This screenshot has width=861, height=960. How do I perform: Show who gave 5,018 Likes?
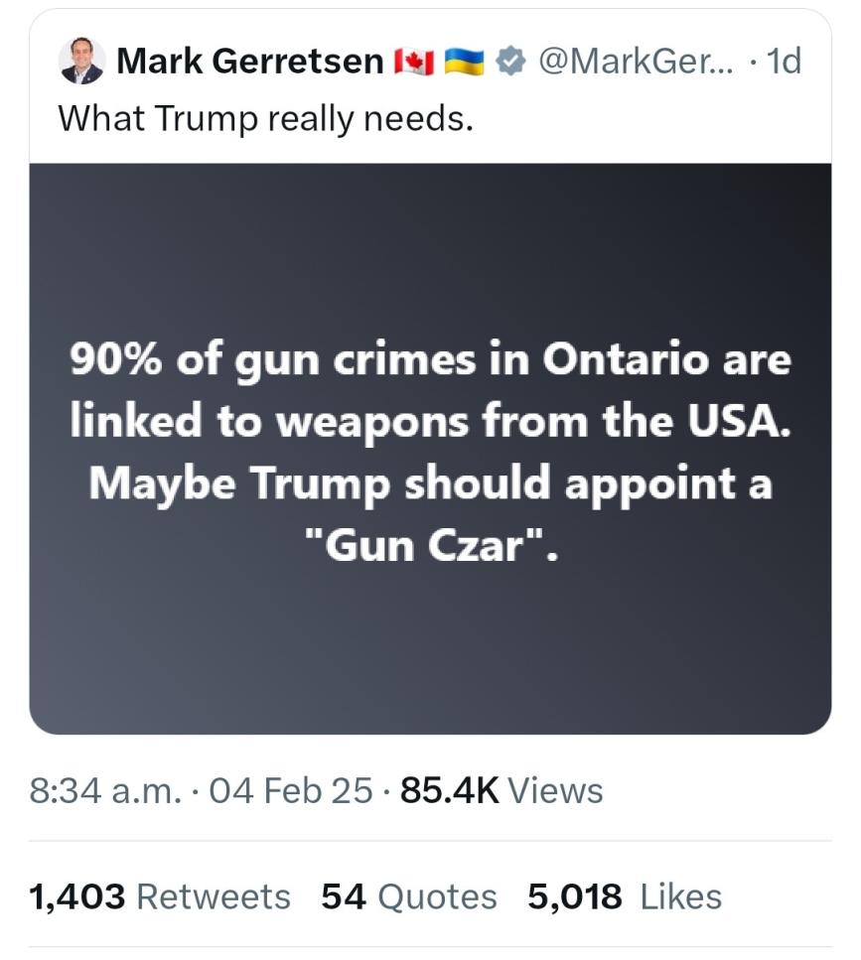(x=625, y=896)
